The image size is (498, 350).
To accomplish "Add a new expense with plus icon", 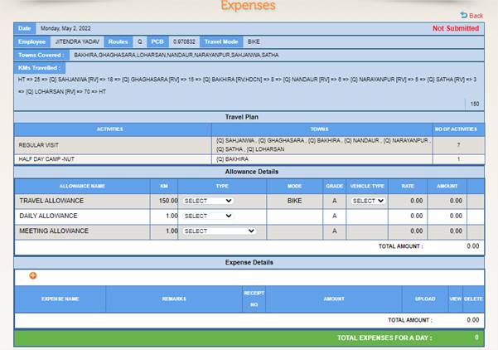I will point(33,275).
